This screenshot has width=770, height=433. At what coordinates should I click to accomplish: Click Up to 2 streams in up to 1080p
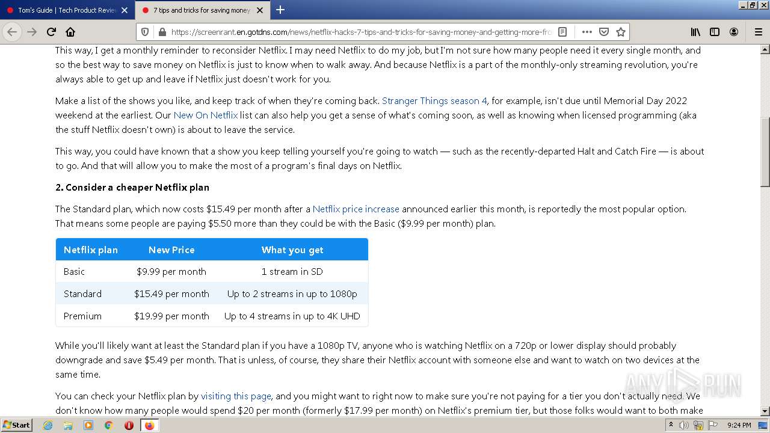pos(292,293)
